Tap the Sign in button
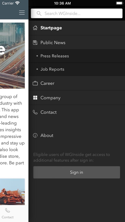Image resolution: width=125 pixels, height=222 pixels. [77, 172]
